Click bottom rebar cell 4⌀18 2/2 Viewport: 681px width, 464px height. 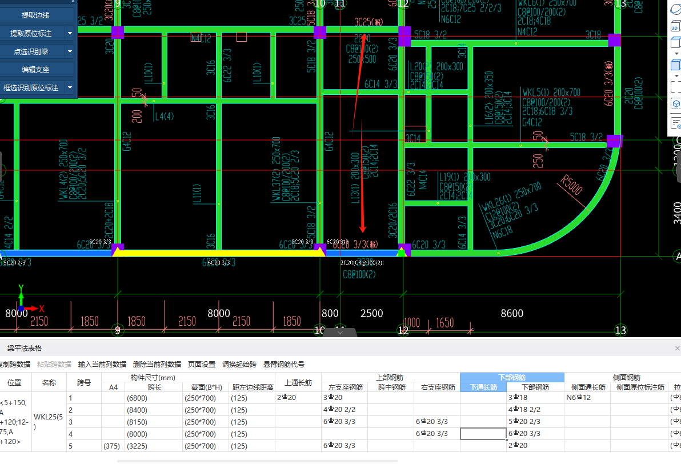pyautogui.click(x=535, y=410)
